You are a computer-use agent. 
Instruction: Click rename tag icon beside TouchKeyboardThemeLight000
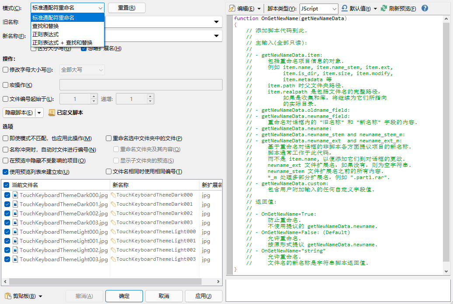[x=114, y=231]
